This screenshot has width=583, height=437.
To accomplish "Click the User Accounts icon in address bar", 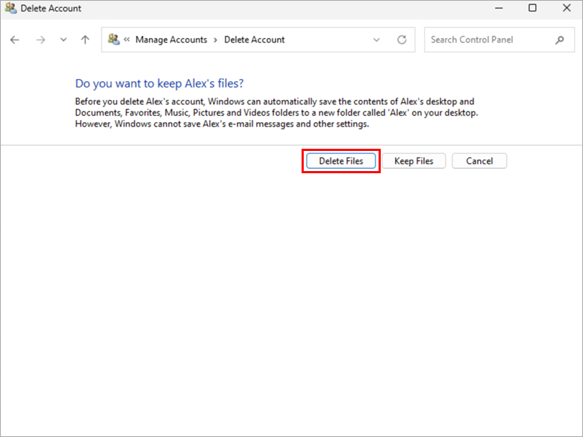I will click(114, 40).
